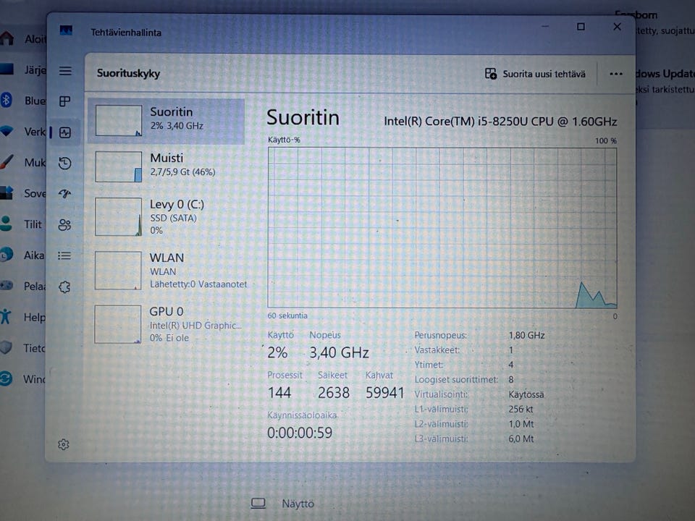Click the Prosessit value 144
Image resolution: width=695 pixels, height=521 pixels.
(x=279, y=393)
